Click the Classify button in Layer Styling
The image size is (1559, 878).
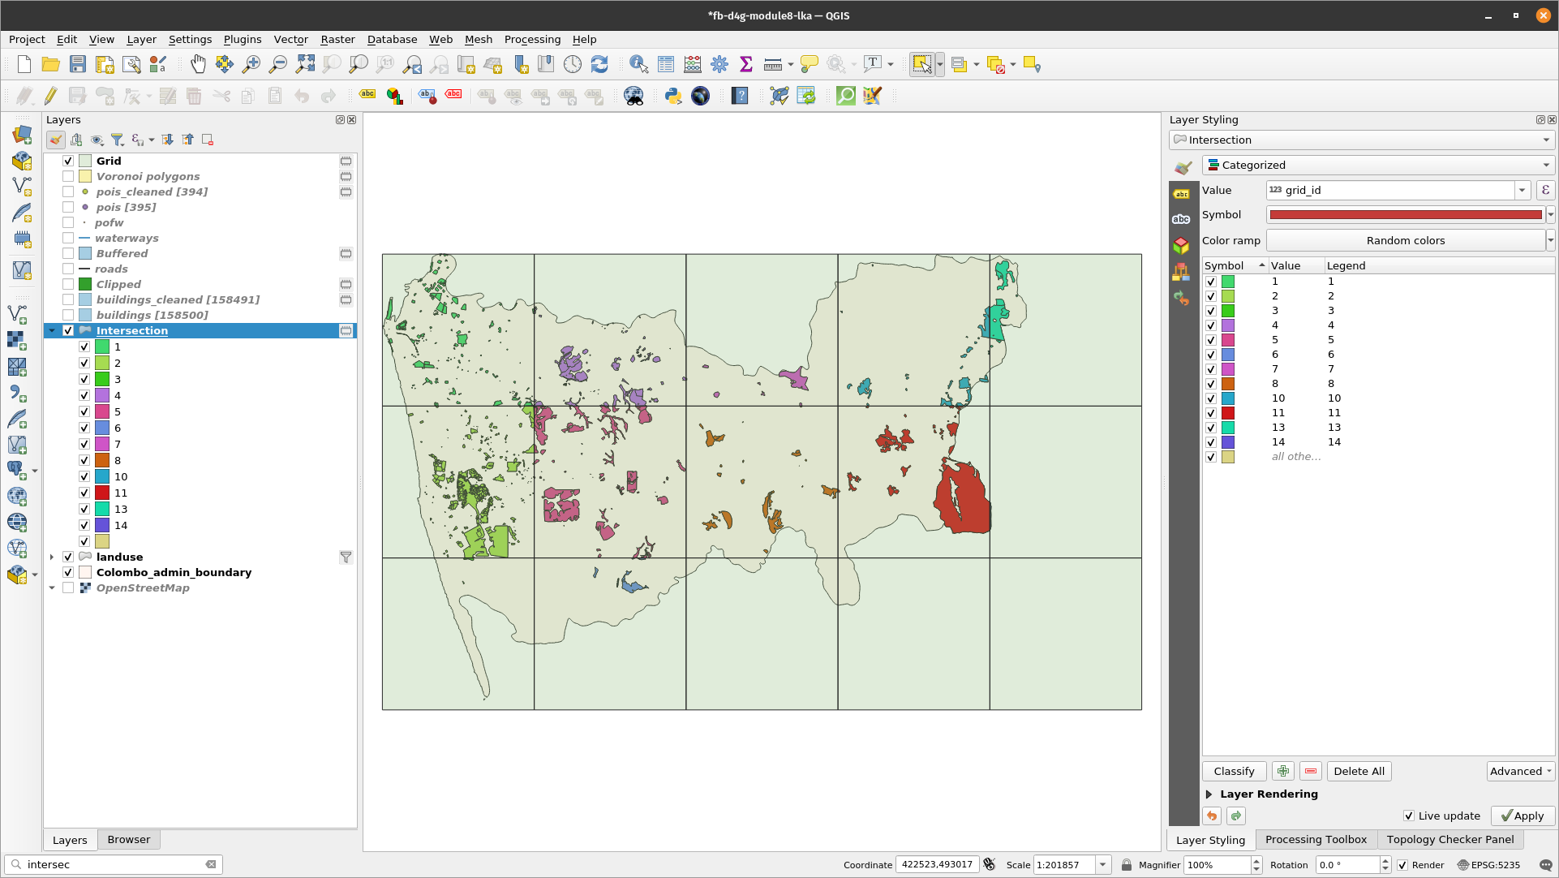[1234, 771]
